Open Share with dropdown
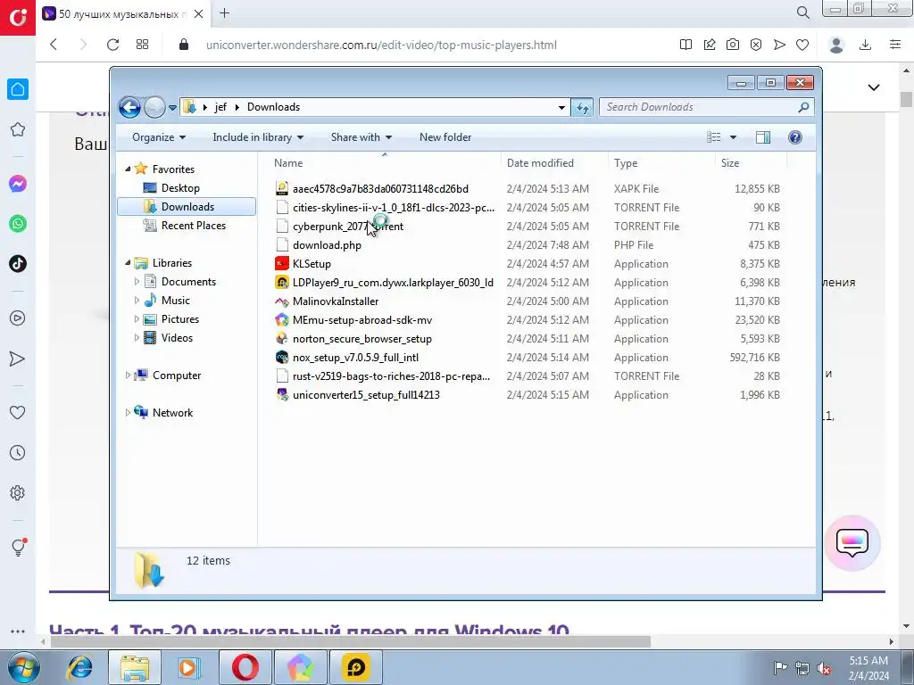914x685 pixels. click(x=361, y=137)
